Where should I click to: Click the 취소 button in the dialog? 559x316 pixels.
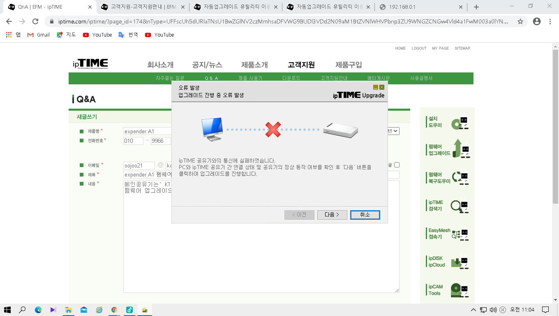click(x=365, y=215)
